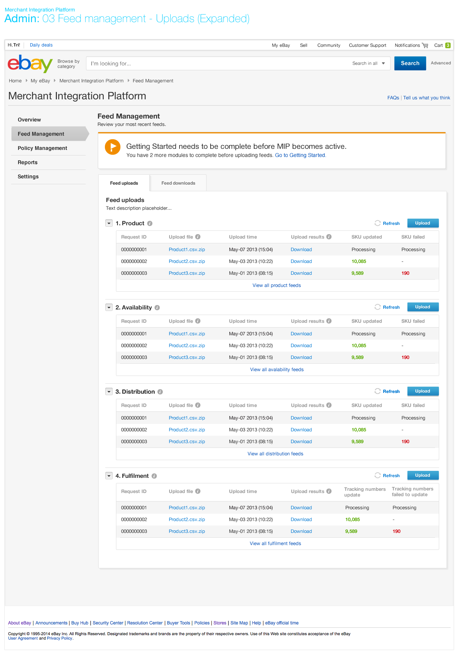Click info icon next to 2. Availability heading
Screen dimensions: 458x654
click(157, 308)
